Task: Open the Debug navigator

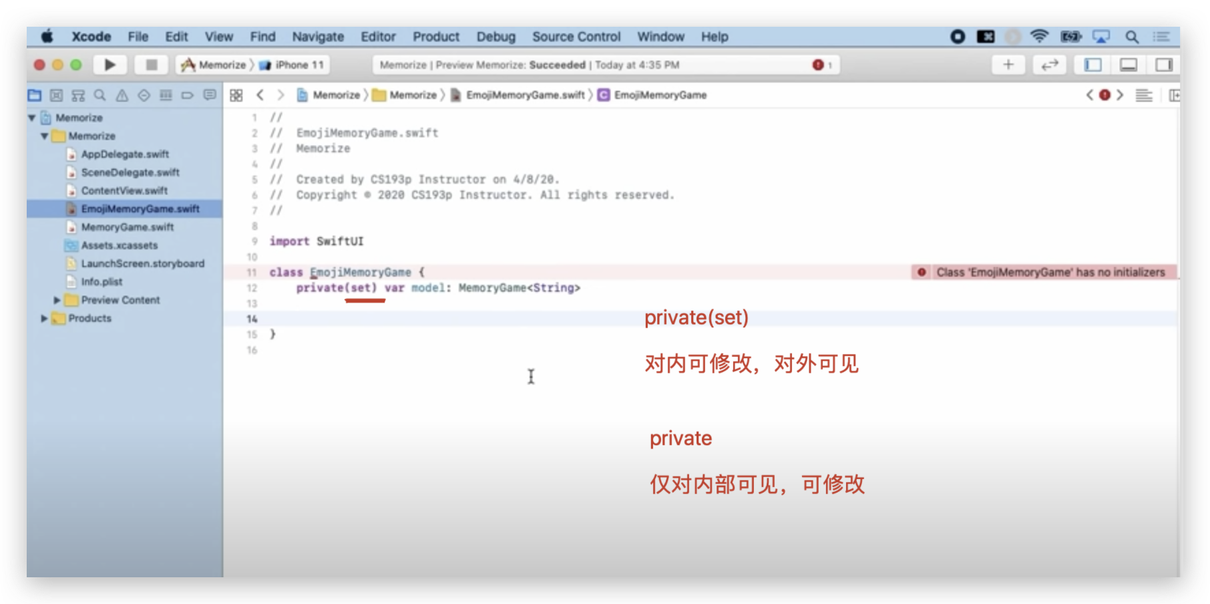Action: pos(166,96)
